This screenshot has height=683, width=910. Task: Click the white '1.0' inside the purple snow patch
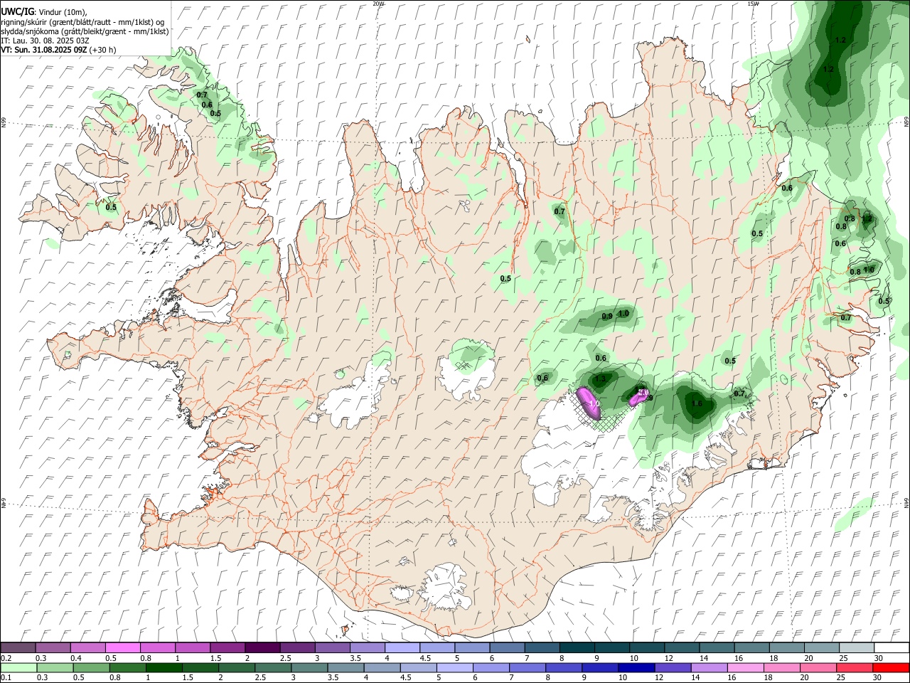click(594, 403)
